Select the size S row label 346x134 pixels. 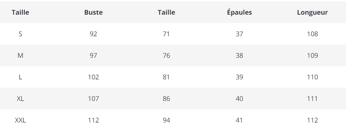(x=20, y=34)
